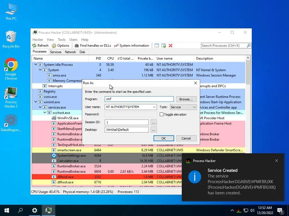Select the SystemSettings.exe gear icon
Viewport: 289px width, 216px height.
54,155
